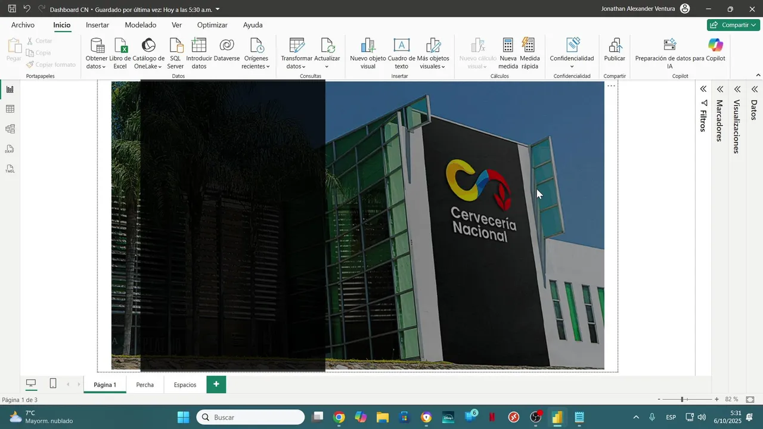Connect to SQL Server
Screen dimensions: 763x429
[x=175, y=54]
